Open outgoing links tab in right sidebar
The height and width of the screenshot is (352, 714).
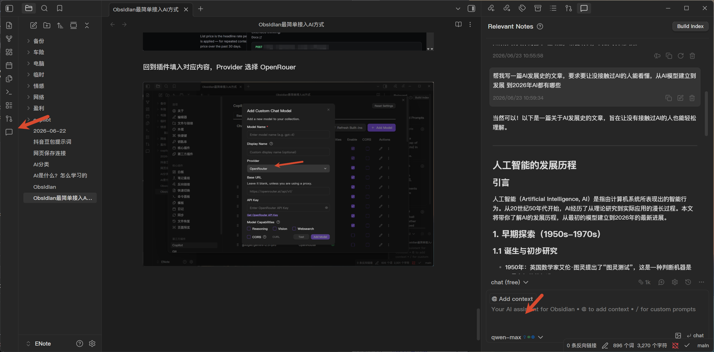pos(507,8)
